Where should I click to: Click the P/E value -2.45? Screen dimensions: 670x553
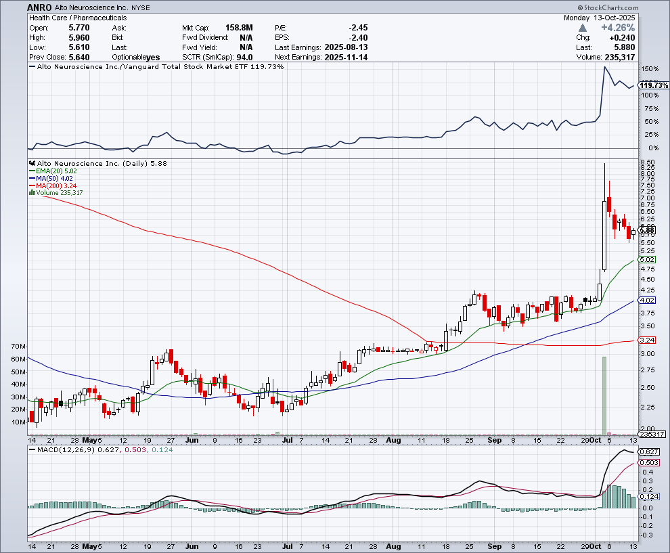coord(358,28)
